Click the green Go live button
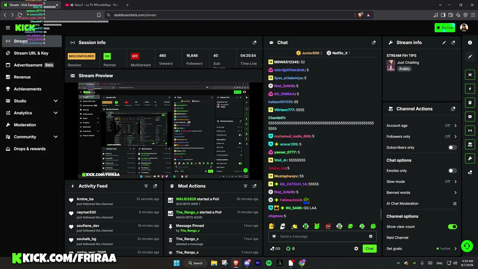Viewport: 478px width, 269px height. click(445, 28)
